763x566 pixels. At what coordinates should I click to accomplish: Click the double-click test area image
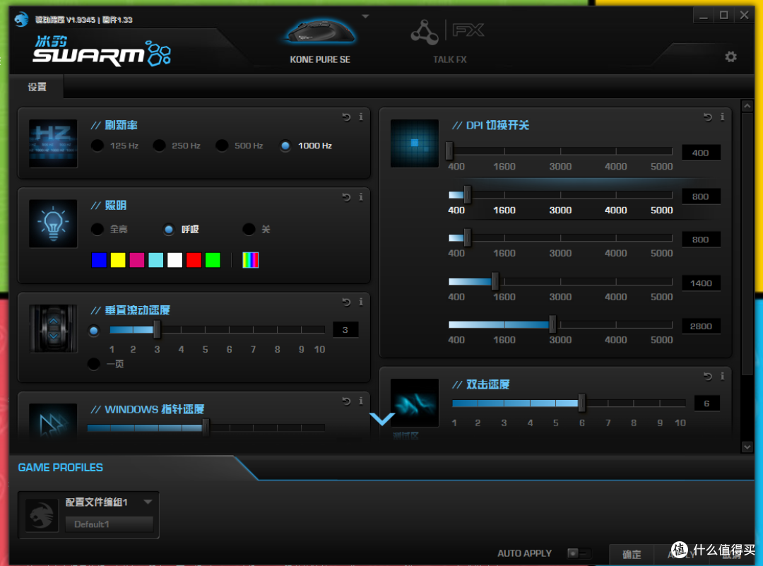[x=415, y=403]
